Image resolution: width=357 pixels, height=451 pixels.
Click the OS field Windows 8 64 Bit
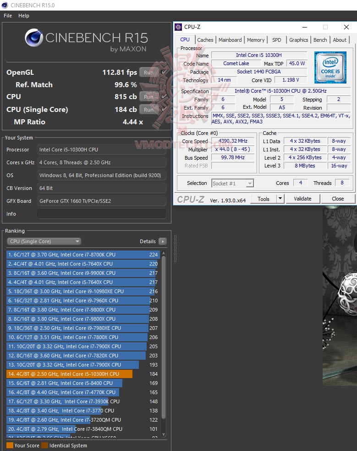coord(102,175)
